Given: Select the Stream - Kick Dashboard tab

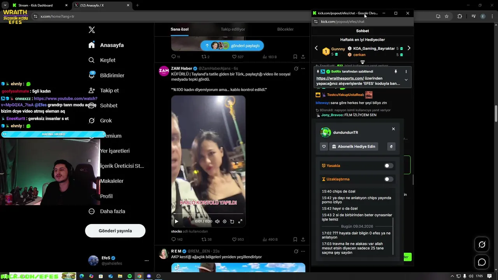Looking at the screenshot, I should click(35, 5).
